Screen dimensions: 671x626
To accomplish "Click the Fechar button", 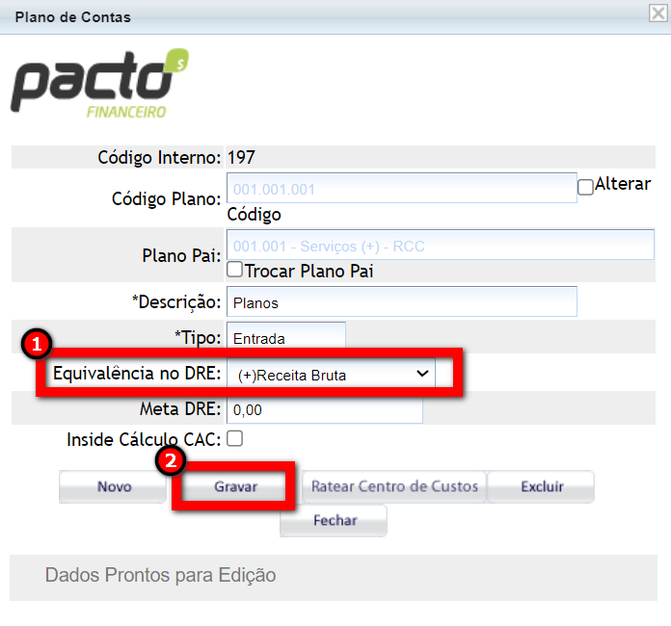I will pyautogui.click(x=334, y=520).
